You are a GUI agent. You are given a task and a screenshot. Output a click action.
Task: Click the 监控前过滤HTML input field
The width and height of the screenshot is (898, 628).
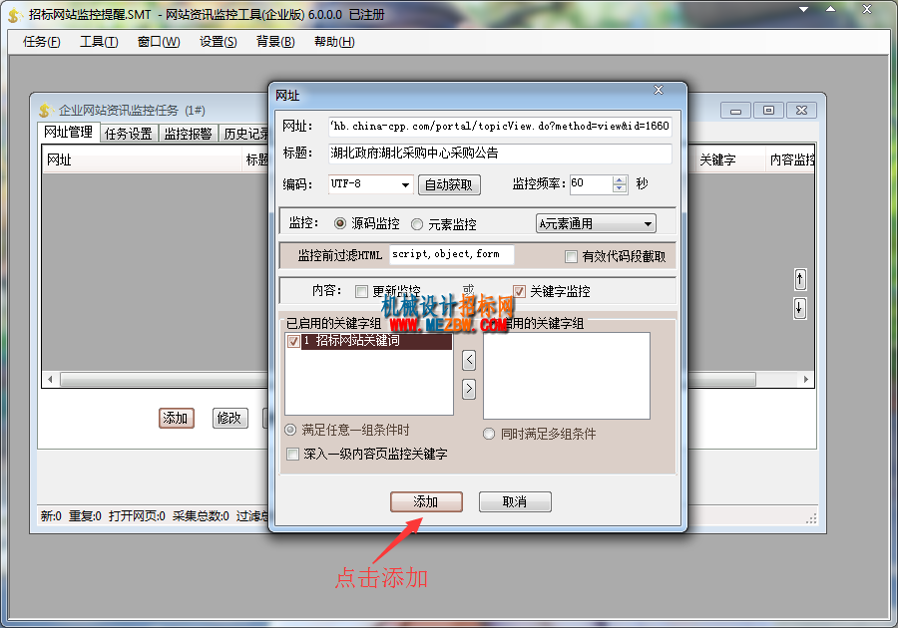(451, 254)
